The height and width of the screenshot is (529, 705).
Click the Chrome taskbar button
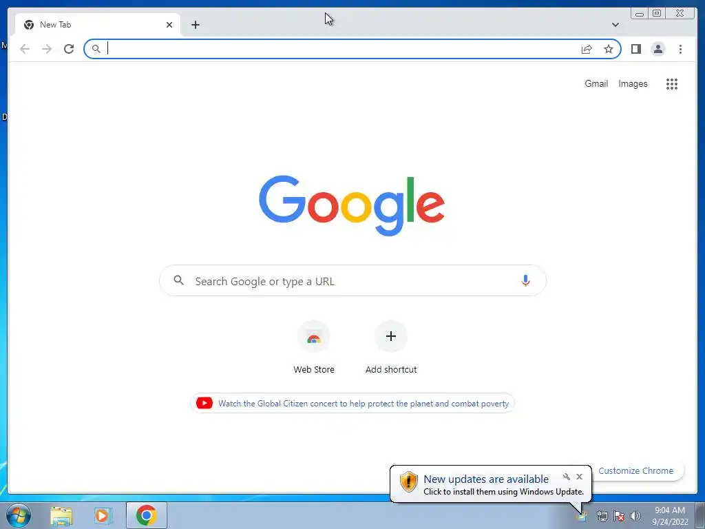[x=147, y=515]
